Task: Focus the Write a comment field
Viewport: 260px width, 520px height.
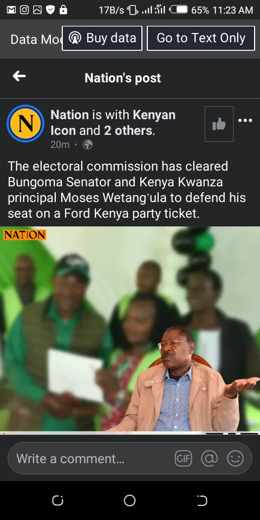Action: (x=130, y=459)
